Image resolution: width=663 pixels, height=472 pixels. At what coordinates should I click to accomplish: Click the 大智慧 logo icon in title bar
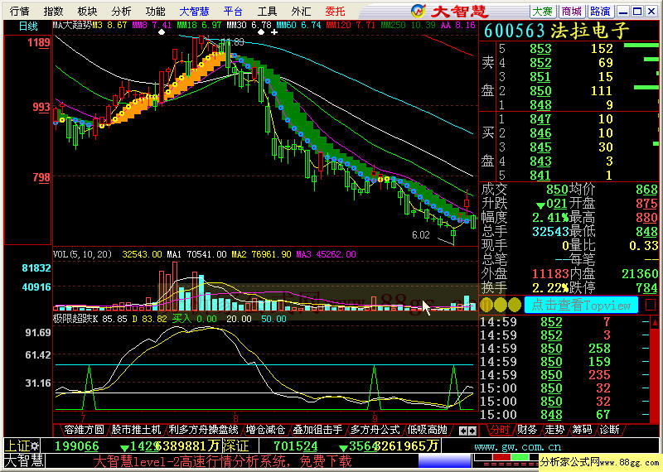coord(419,11)
